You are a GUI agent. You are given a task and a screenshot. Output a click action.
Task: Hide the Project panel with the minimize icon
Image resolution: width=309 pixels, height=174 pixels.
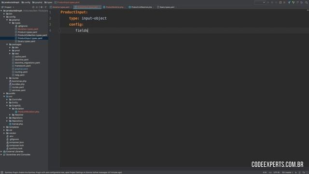46,7
